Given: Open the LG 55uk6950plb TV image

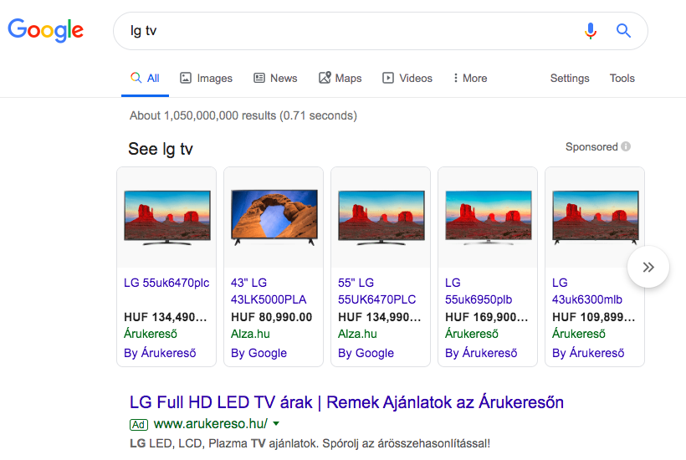Looking at the screenshot, I should click(489, 217).
